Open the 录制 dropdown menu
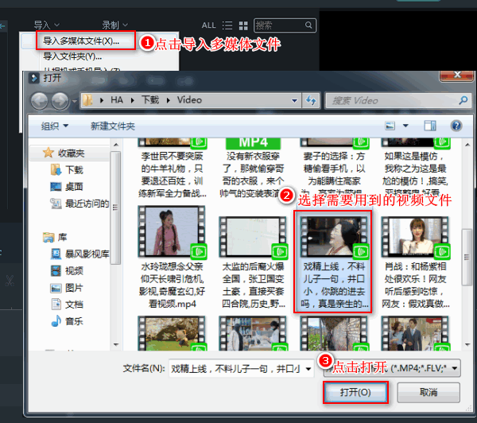This screenshot has width=477, height=423. click(114, 25)
